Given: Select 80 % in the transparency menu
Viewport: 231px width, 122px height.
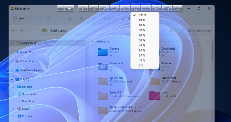Looking at the screenshot, I should click(145, 25).
